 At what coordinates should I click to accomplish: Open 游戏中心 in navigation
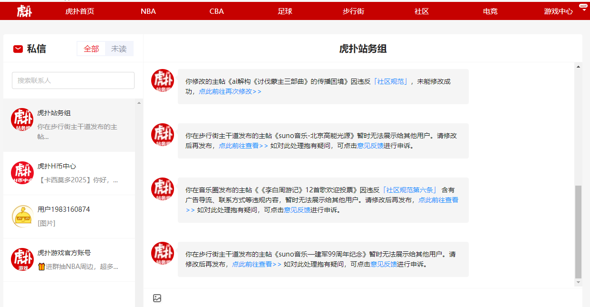click(x=559, y=11)
